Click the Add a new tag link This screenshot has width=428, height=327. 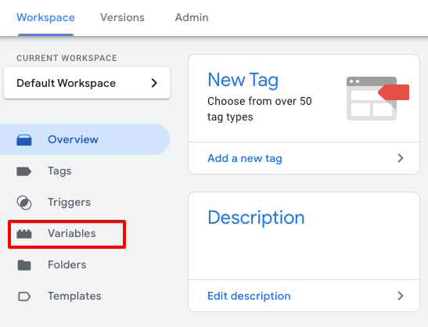[x=245, y=158]
